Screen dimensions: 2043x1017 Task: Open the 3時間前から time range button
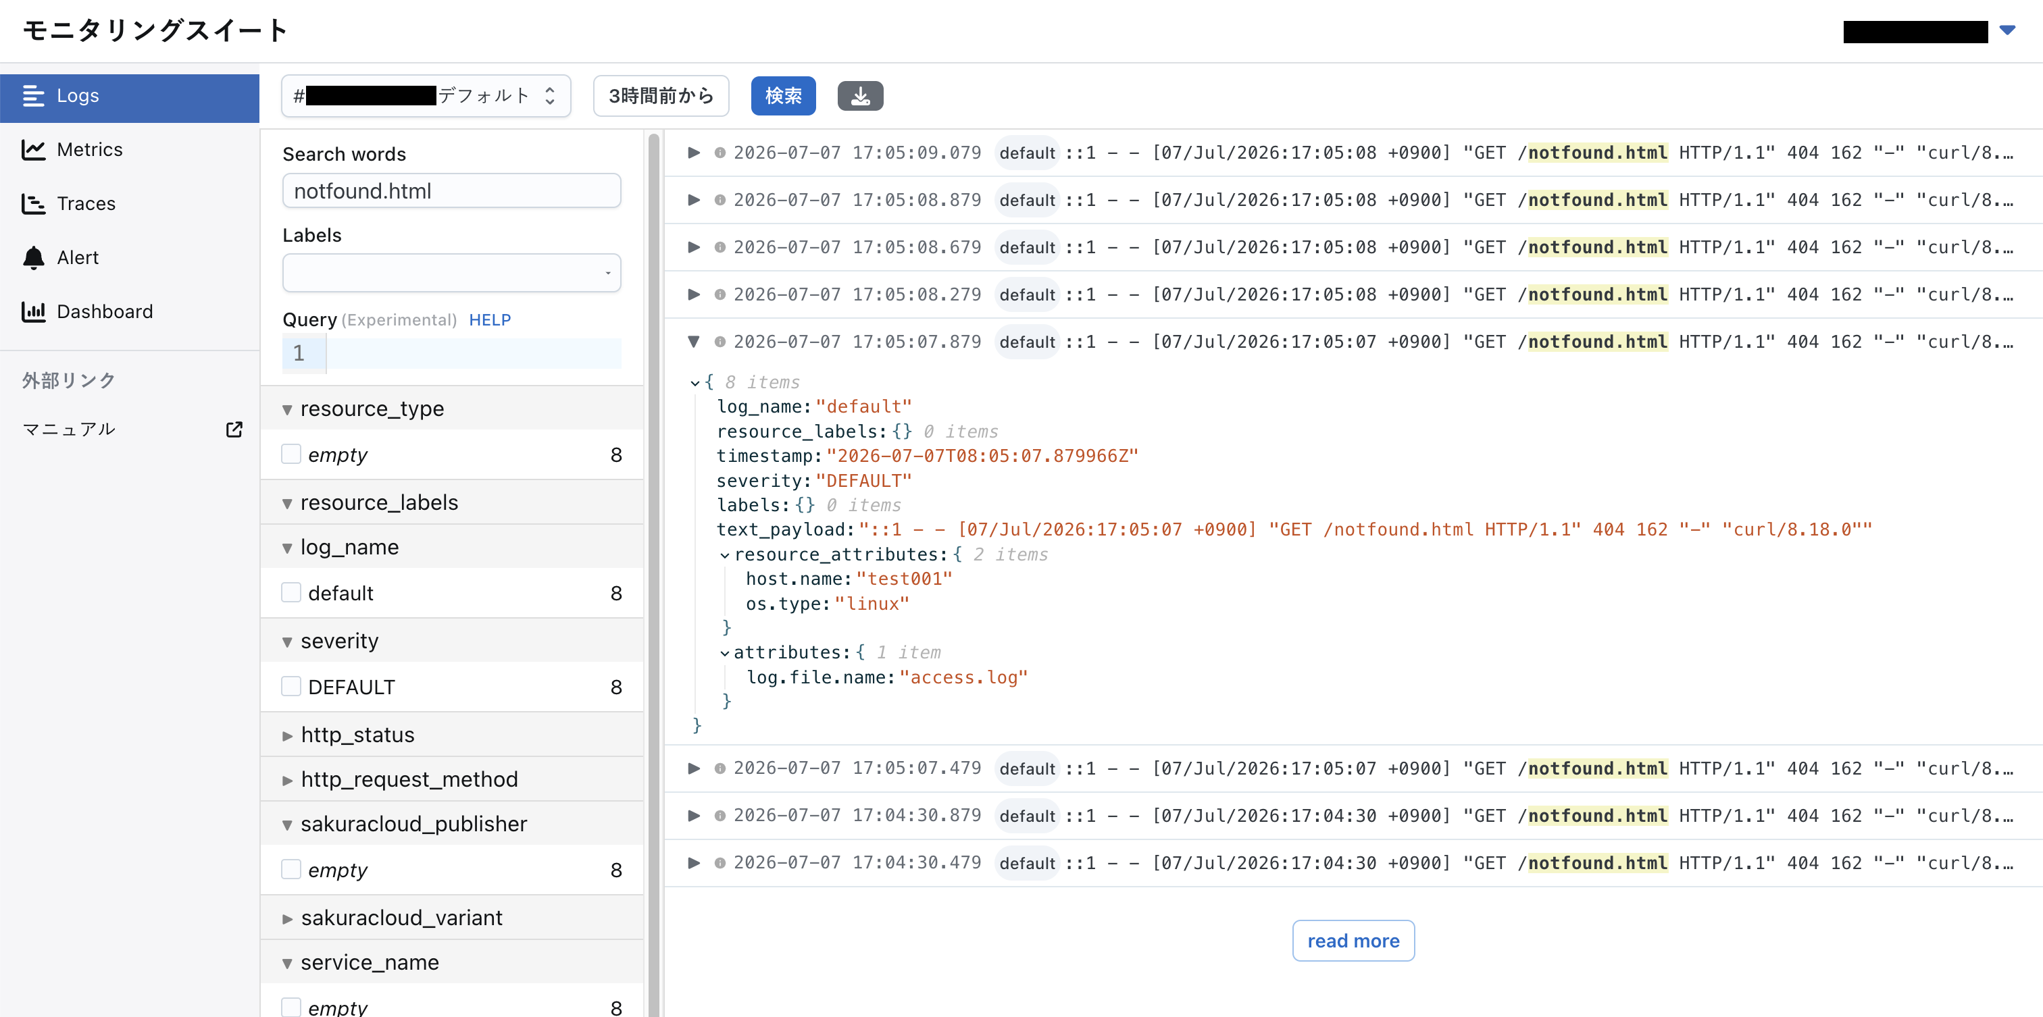[661, 96]
